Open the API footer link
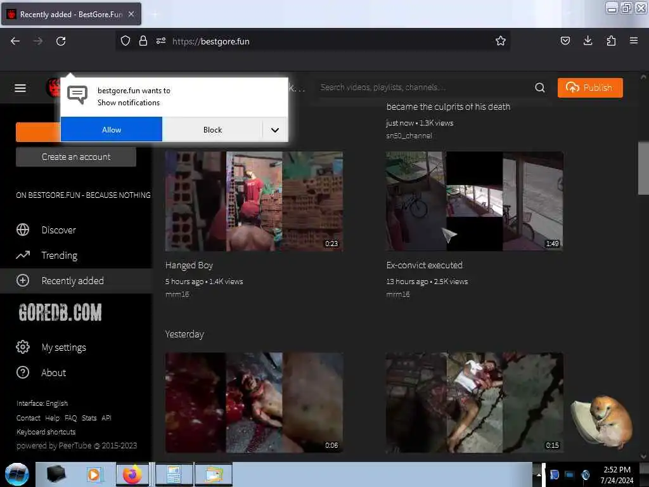 tap(106, 418)
